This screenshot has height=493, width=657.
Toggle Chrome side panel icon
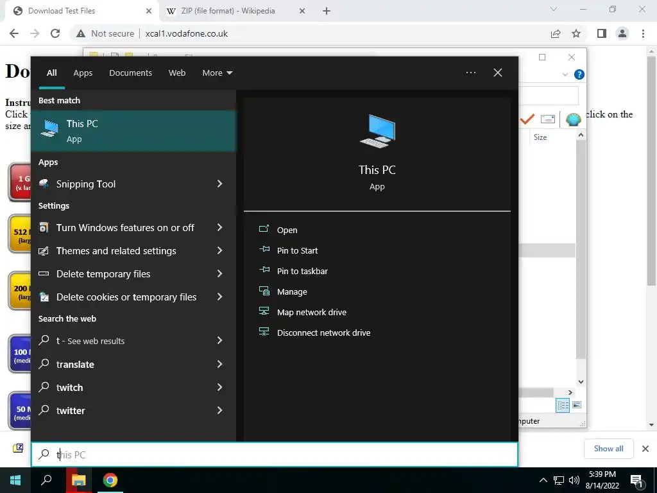[602, 33]
